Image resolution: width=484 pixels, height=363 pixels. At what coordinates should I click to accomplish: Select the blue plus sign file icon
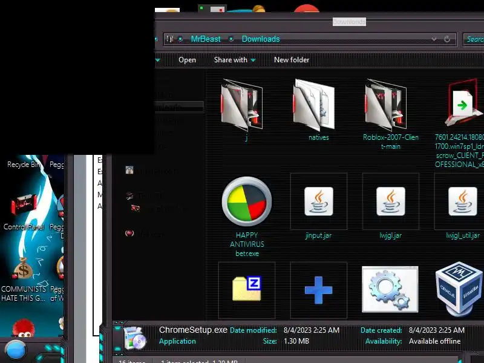click(319, 290)
